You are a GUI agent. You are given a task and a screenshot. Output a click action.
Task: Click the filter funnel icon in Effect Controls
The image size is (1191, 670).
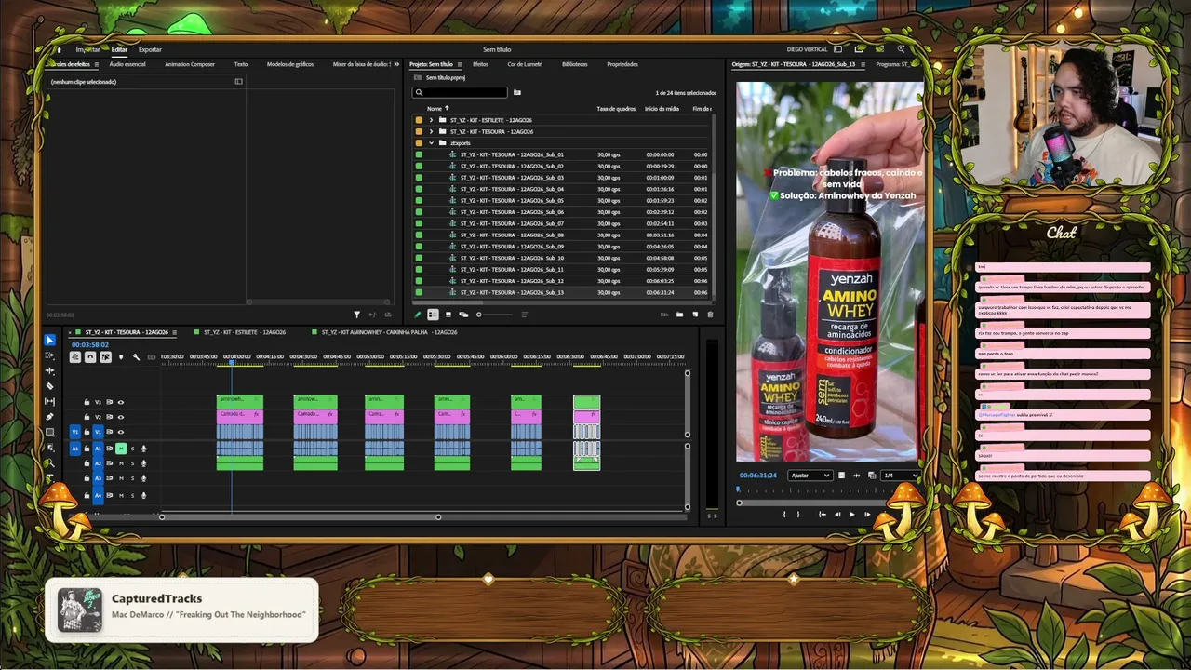point(356,315)
